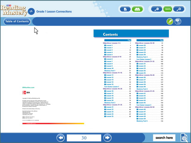Activate the green pen annotation tool
Screen dimensions: 191x143
(170, 21)
